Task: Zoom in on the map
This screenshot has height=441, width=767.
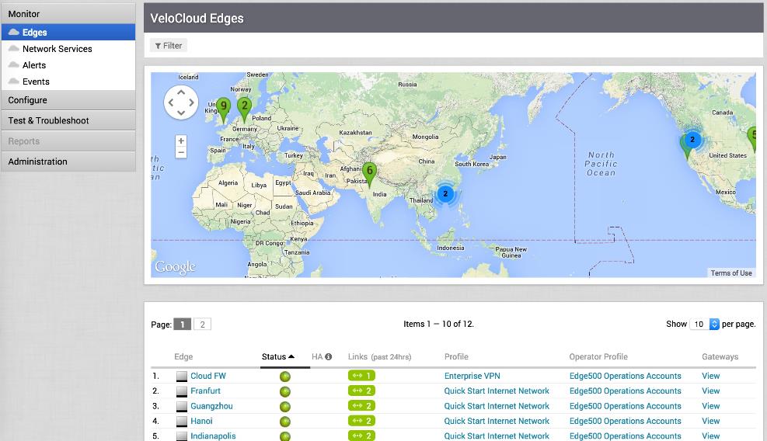Action: click(181, 141)
